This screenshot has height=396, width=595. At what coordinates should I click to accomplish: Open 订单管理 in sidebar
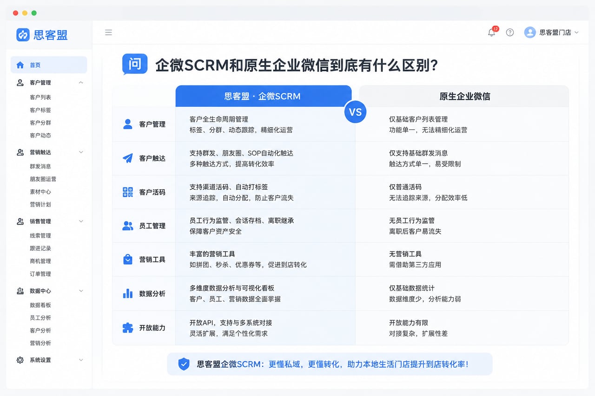[x=40, y=274]
